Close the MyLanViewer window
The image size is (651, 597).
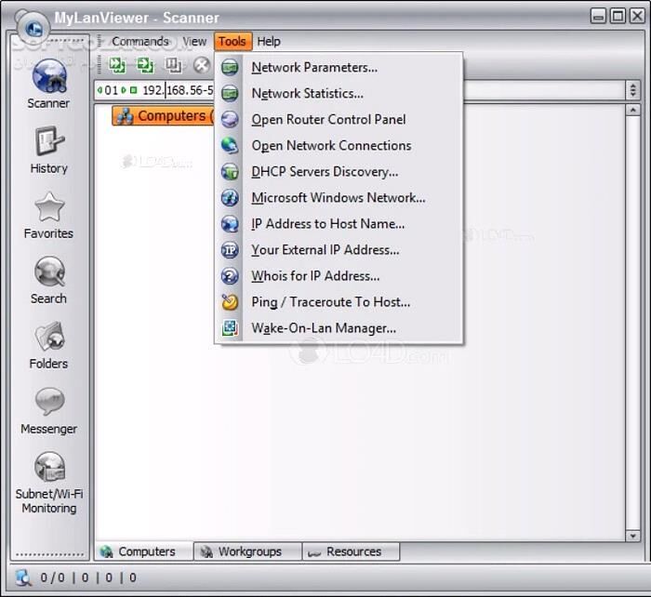click(637, 16)
